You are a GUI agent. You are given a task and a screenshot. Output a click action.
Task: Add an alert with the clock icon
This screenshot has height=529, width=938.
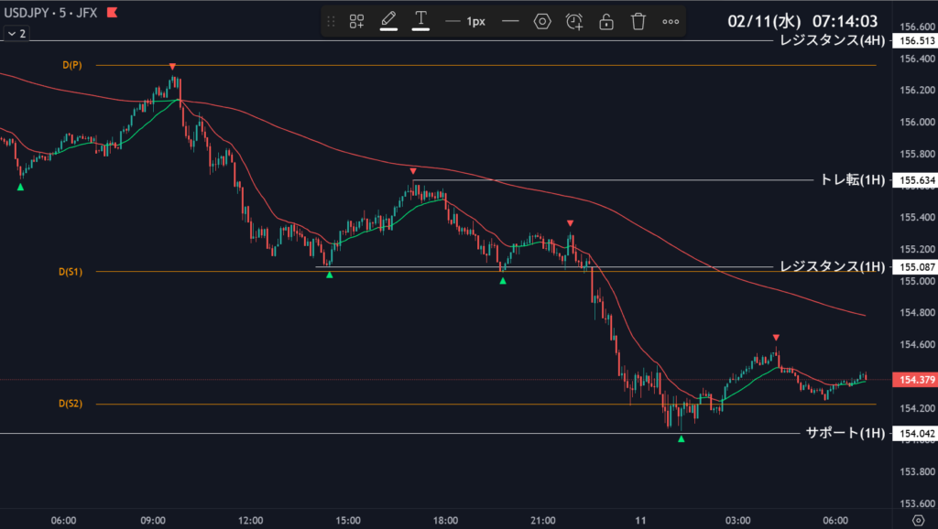coord(574,21)
